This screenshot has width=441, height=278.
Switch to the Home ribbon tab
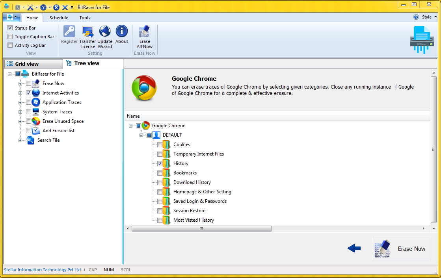pyautogui.click(x=32, y=18)
